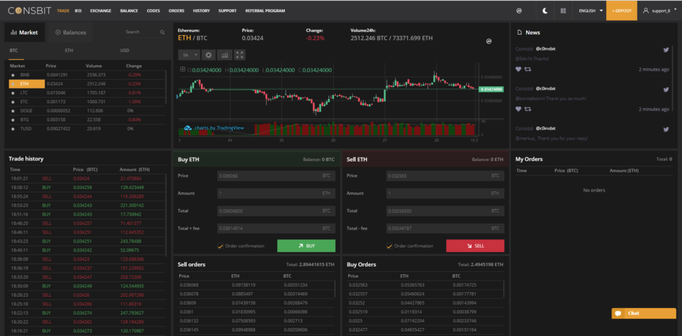The image size is (682, 336).
Task: Click the green BUY button
Action: 306,246
